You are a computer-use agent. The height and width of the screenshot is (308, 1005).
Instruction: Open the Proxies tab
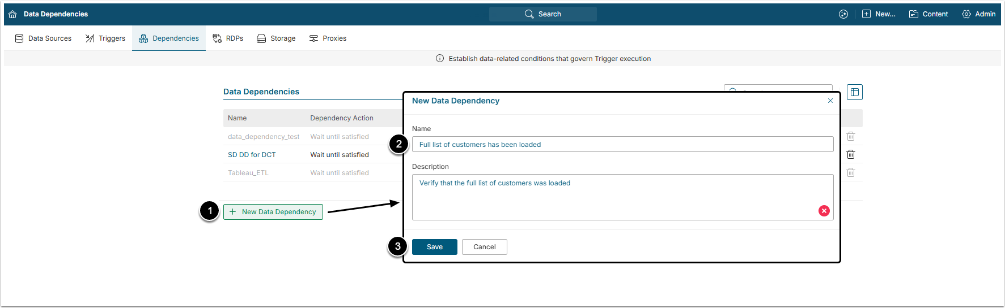coord(328,38)
